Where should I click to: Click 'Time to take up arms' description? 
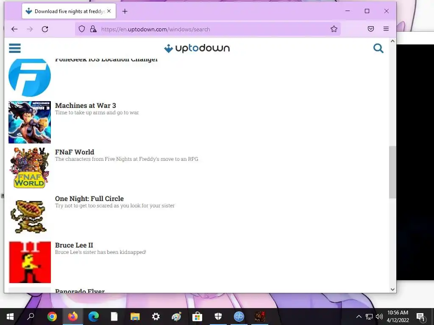(97, 113)
